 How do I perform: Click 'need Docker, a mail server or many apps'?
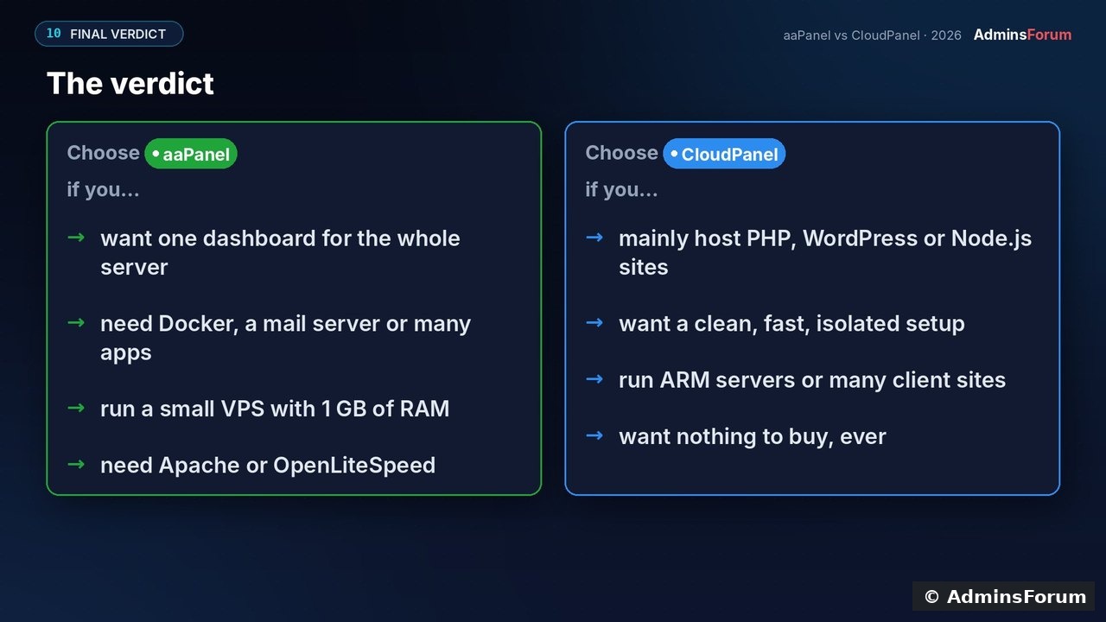click(285, 338)
